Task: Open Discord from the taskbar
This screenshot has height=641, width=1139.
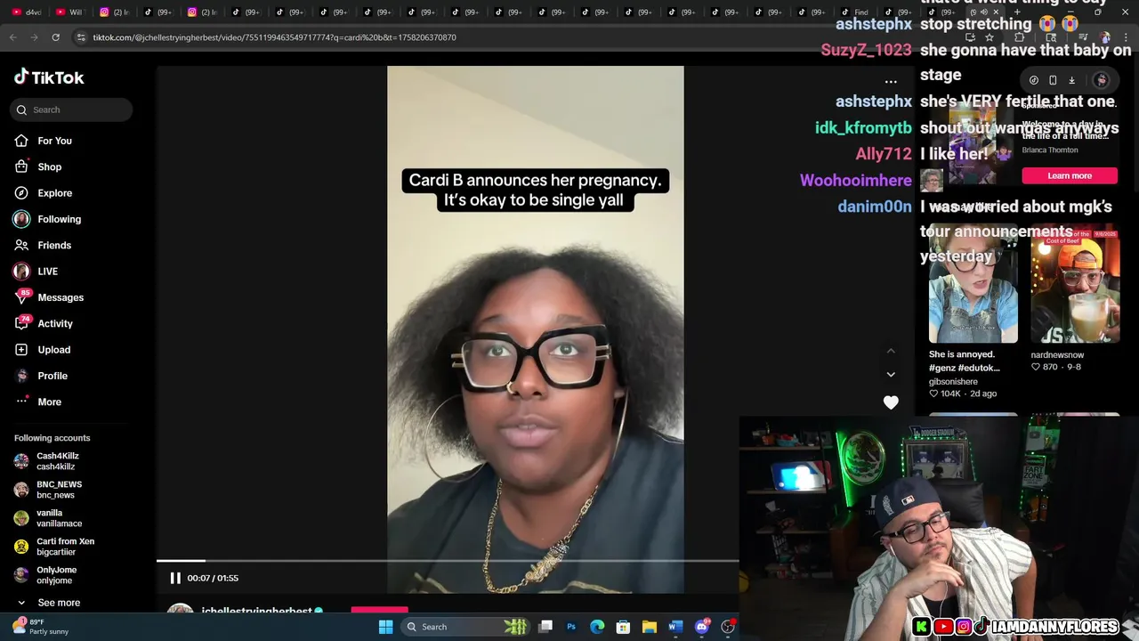Action: tap(702, 627)
